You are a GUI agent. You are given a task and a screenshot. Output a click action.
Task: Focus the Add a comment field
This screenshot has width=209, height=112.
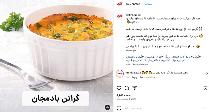click(x=162, y=108)
